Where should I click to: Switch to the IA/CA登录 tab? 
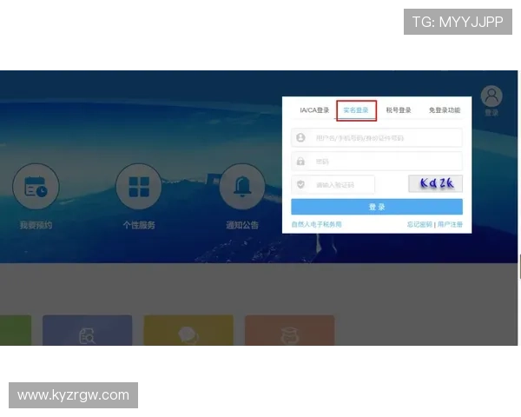pos(314,110)
